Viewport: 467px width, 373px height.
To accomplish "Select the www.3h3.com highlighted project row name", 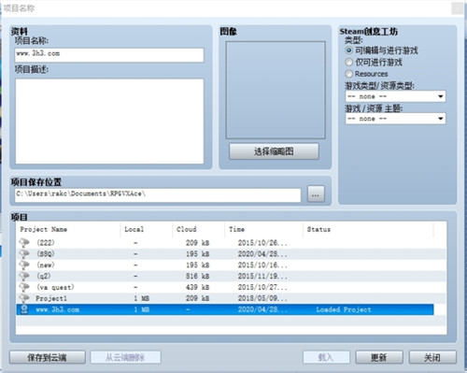I will point(58,309).
